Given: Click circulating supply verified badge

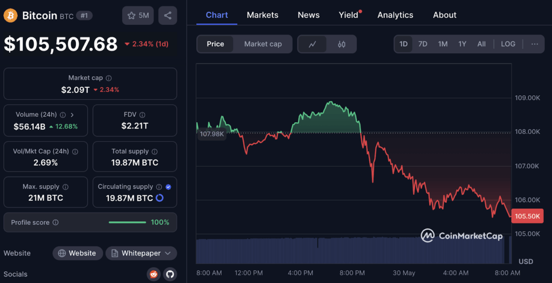Looking at the screenshot, I should 169,187.
